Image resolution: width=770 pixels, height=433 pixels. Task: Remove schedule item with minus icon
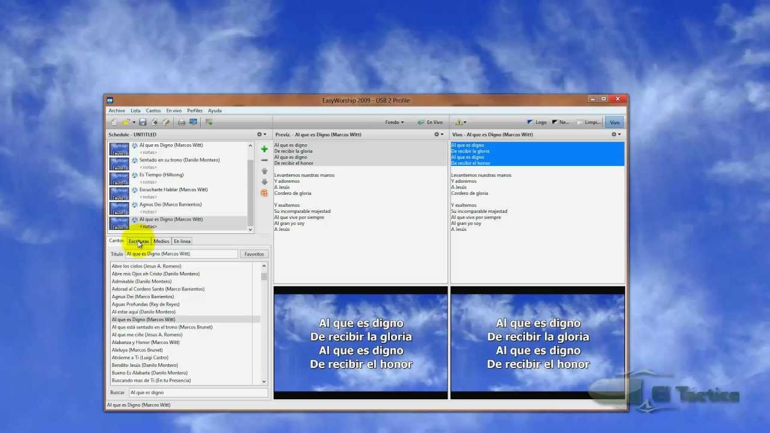tap(264, 161)
